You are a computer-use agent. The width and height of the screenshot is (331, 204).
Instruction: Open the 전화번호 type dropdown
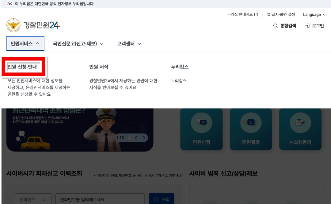pyautogui.click(x=33, y=199)
